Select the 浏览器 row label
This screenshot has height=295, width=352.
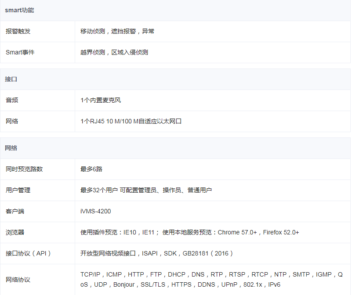tap(15, 232)
